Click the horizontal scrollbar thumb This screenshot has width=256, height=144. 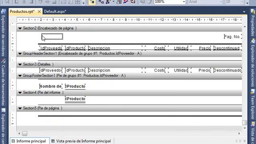[x=25, y=134]
